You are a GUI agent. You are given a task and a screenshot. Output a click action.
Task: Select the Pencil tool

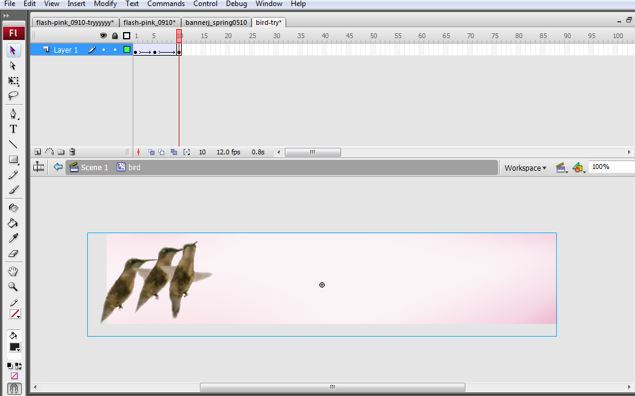tap(13, 175)
